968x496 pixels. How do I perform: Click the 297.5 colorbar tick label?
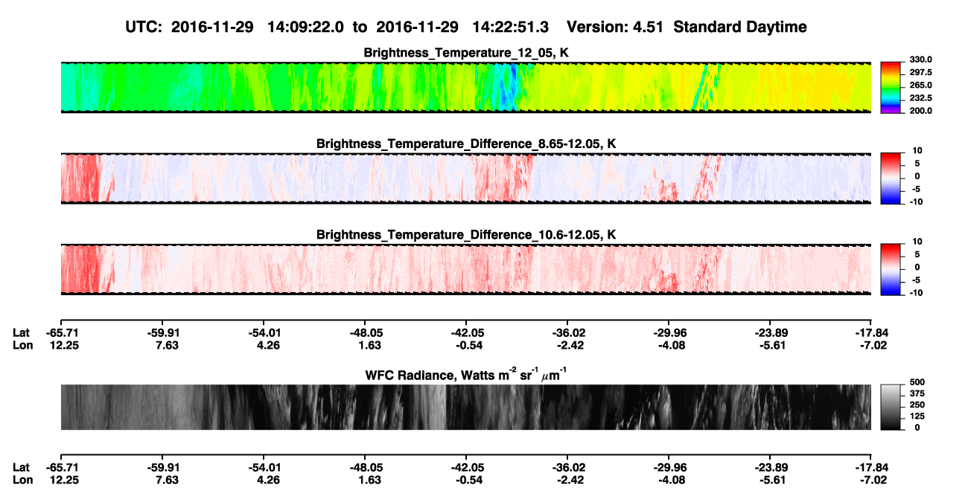click(x=921, y=72)
